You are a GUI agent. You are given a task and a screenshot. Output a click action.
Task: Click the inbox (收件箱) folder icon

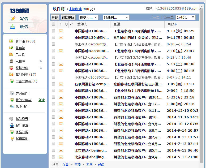tap(11, 41)
